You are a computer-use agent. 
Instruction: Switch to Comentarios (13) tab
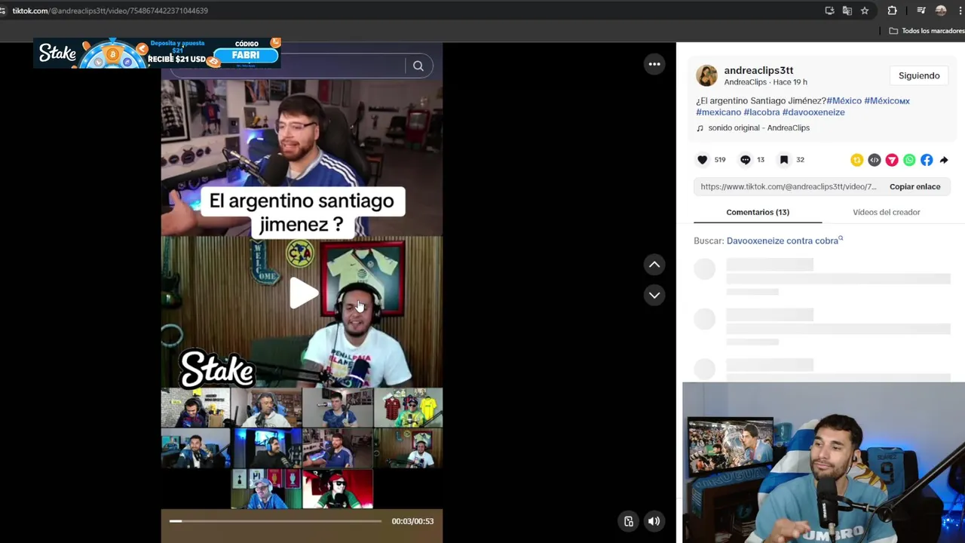[758, 212]
